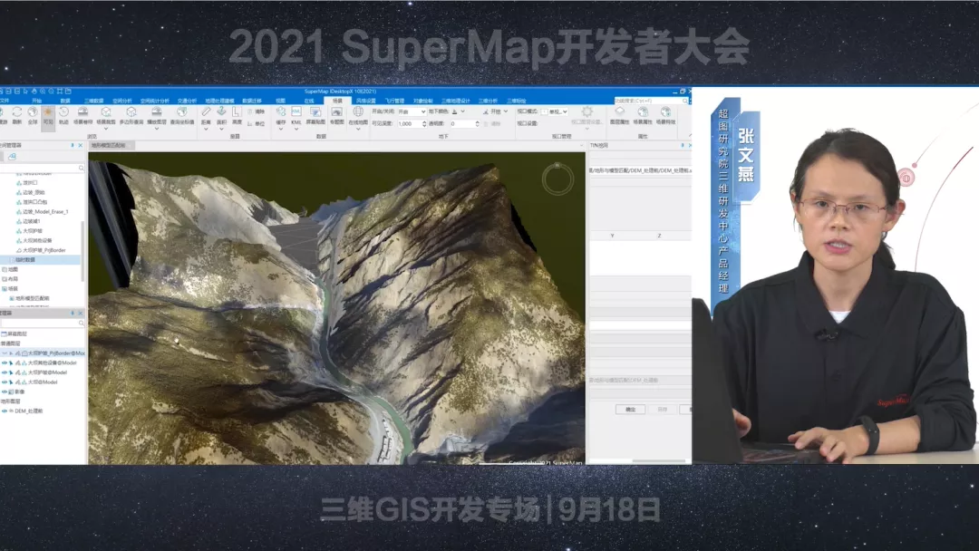Image resolution: width=979 pixels, height=551 pixels.
Task: Open the underground on/off (开启/关闭) combo box
Action: click(x=412, y=111)
